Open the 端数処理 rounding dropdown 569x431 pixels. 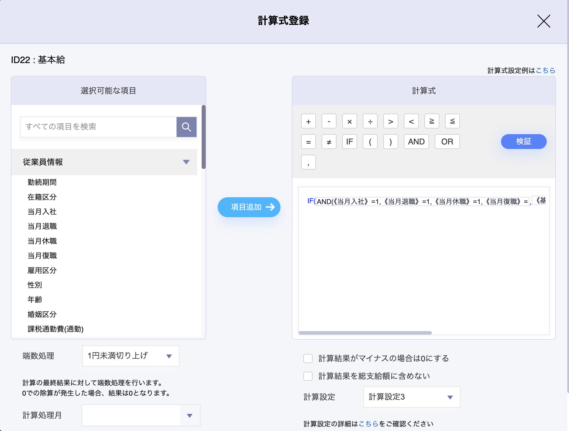click(131, 356)
